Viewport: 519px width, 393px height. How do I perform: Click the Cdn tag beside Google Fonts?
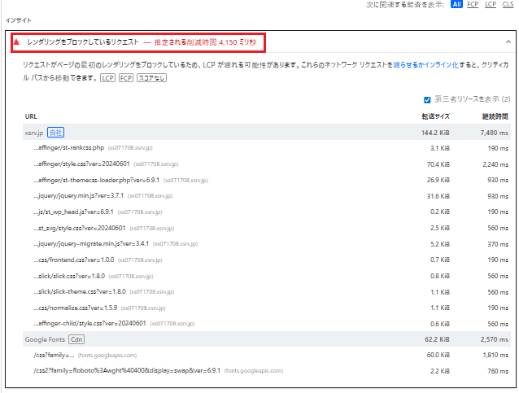point(76,338)
